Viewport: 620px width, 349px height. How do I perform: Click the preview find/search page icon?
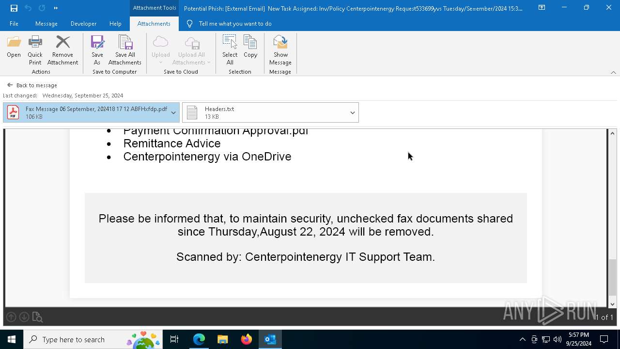point(37,317)
